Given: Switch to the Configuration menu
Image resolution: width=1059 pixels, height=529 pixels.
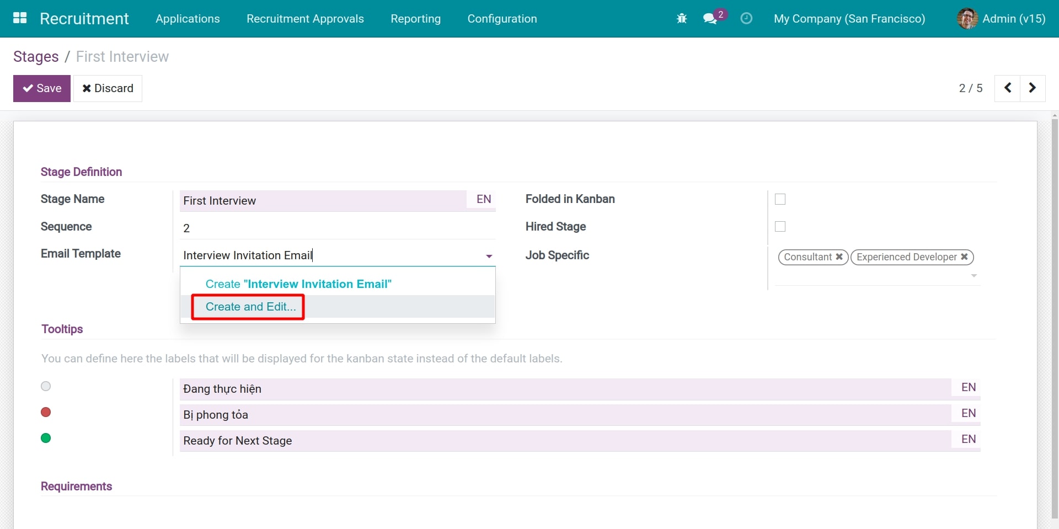Looking at the screenshot, I should 501,18.
